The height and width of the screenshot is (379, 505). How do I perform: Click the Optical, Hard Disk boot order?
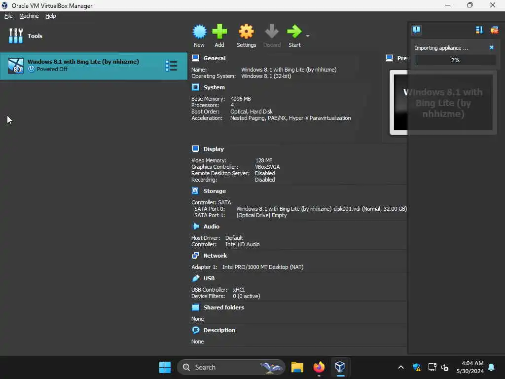coord(251,112)
